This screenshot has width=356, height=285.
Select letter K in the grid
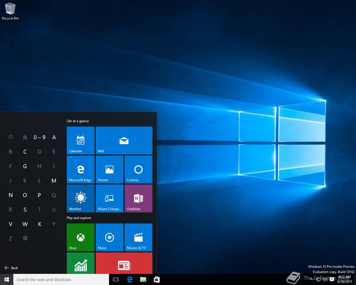click(x=25, y=181)
